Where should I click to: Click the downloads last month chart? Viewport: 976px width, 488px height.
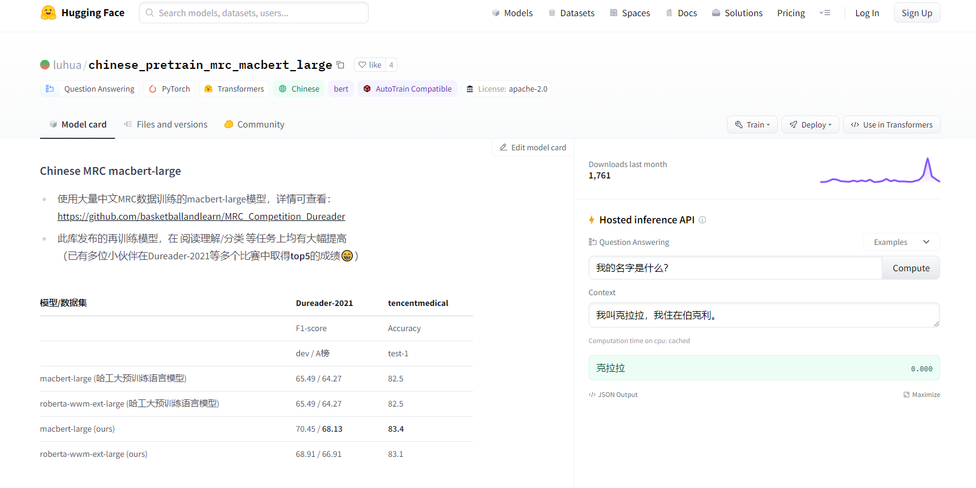point(880,170)
